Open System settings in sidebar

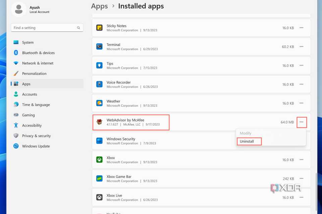[47, 42]
